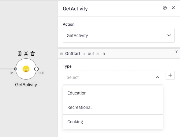
Task: Open the Action GetActivity dropdown
Action: 119,35
